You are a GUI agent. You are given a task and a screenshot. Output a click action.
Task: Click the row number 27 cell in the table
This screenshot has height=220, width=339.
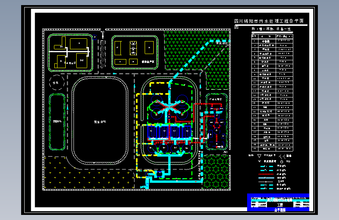pos(255,149)
